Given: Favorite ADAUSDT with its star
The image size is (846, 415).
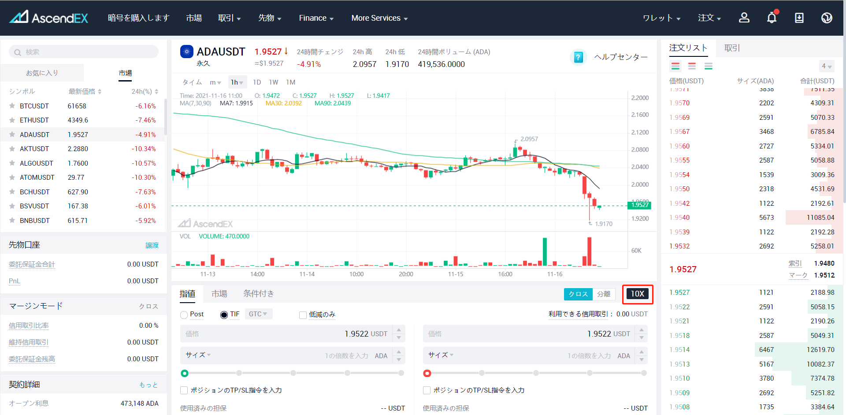Looking at the screenshot, I should pos(12,134).
